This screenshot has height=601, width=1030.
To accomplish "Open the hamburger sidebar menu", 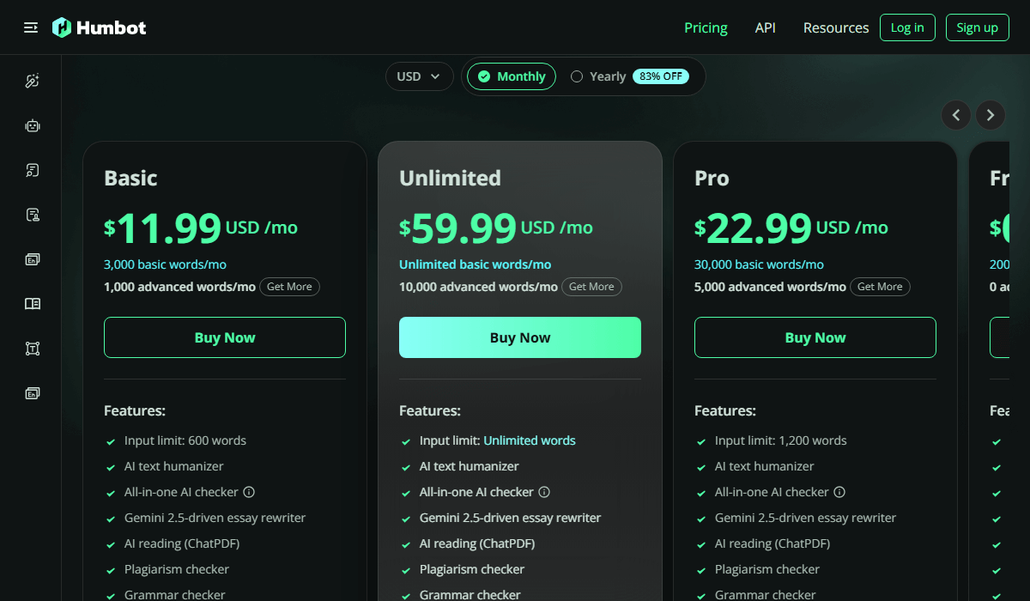I will click(x=31, y=27).
